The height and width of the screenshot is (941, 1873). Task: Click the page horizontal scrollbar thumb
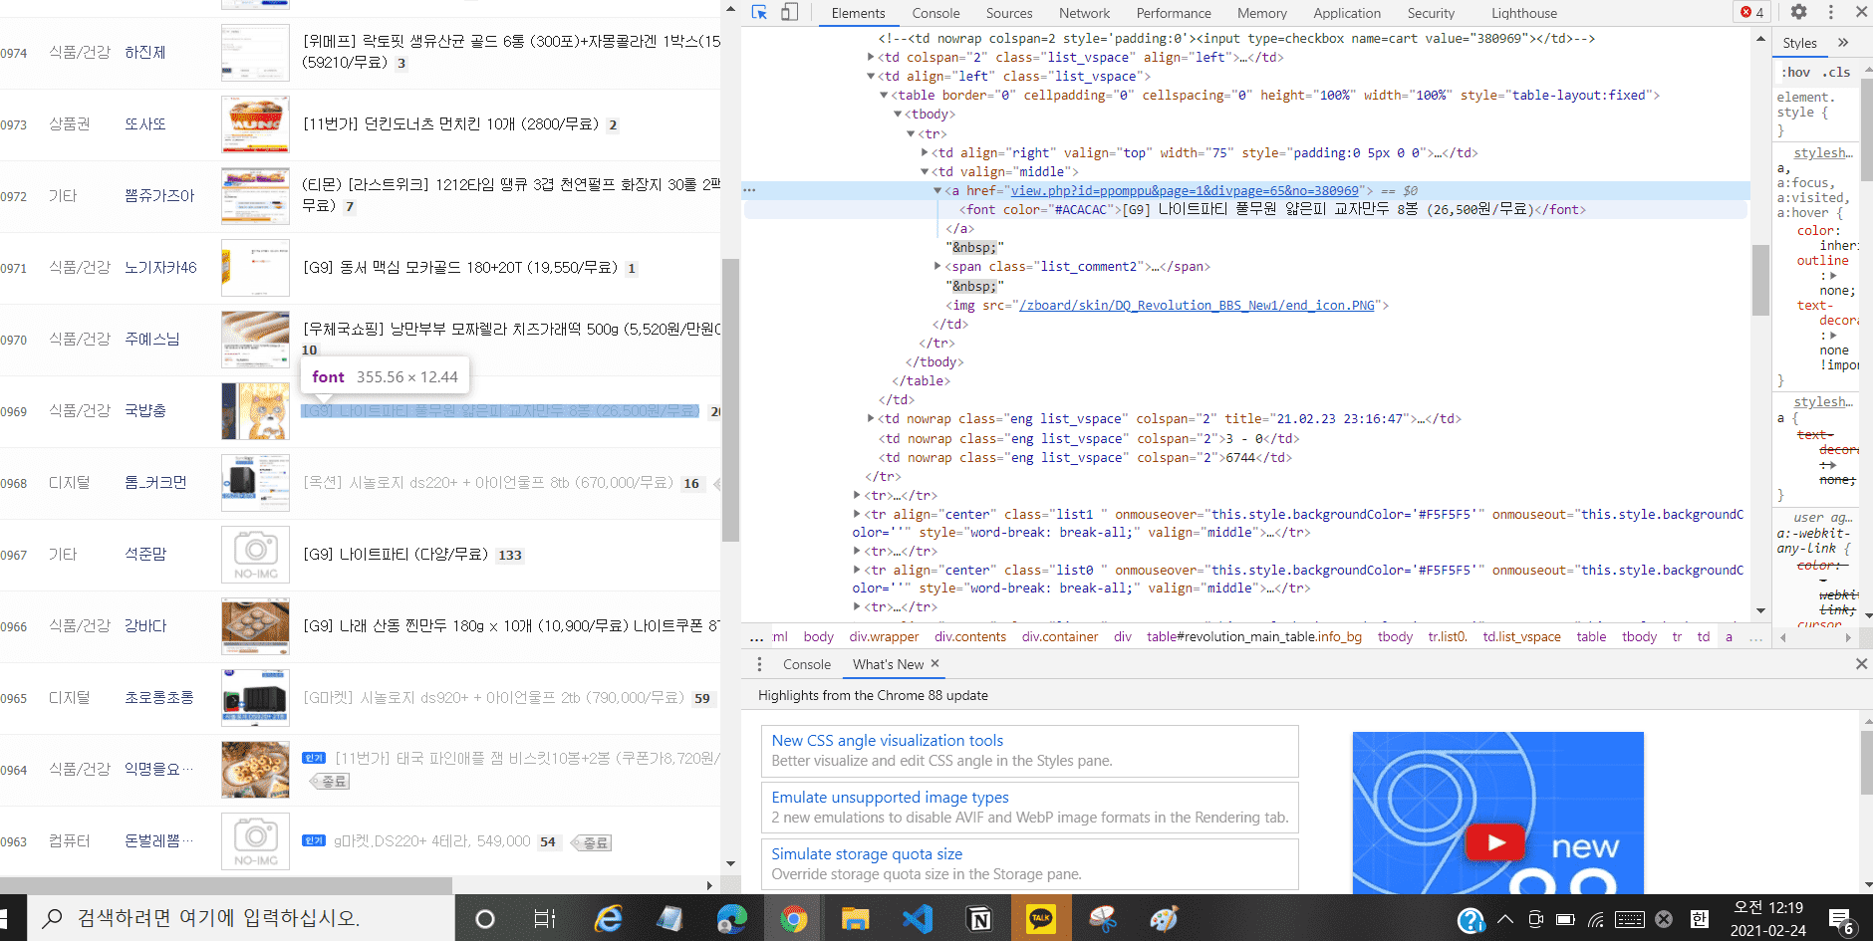pos(226,885)
